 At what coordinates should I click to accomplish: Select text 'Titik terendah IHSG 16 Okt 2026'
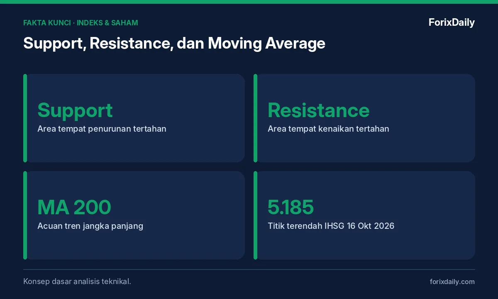tap(331, 226)
